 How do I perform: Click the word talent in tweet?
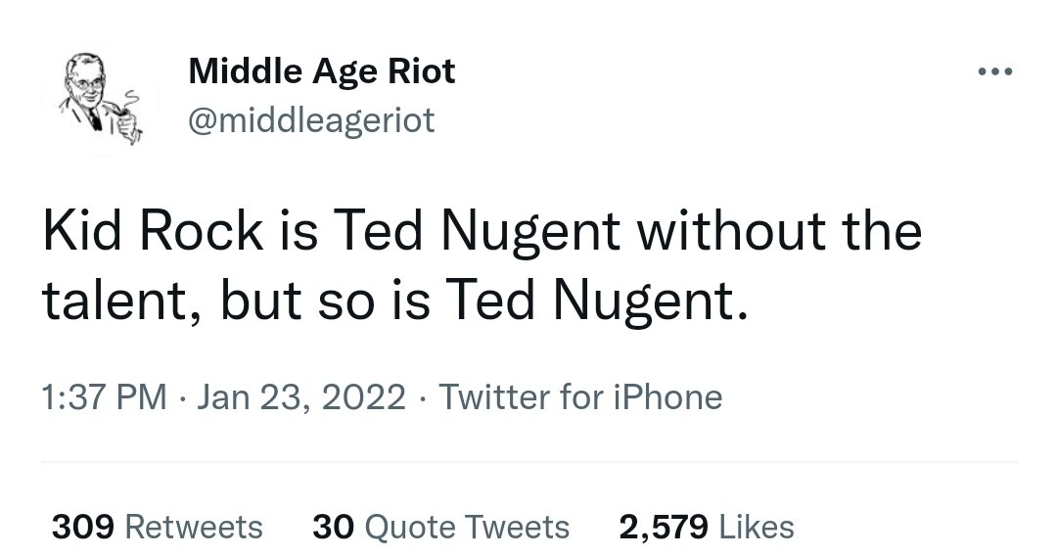(x=114, y=301)
